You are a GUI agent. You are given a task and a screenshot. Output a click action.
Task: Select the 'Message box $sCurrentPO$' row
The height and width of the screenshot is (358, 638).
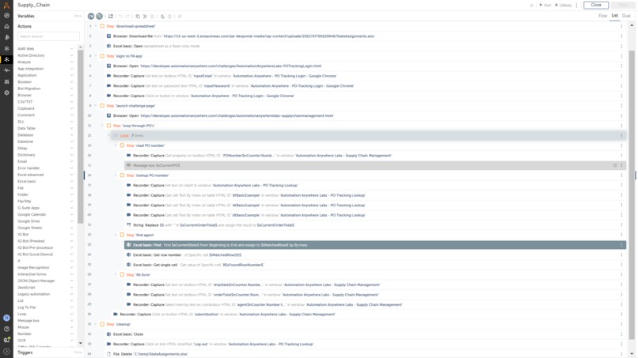(374, 165)
